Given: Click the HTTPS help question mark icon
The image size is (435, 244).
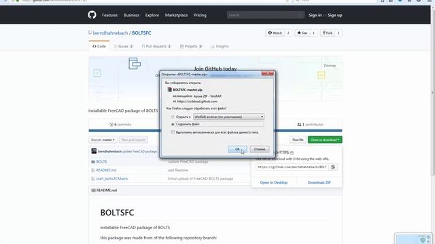Looking at the screenshot, I should (292, 152).
